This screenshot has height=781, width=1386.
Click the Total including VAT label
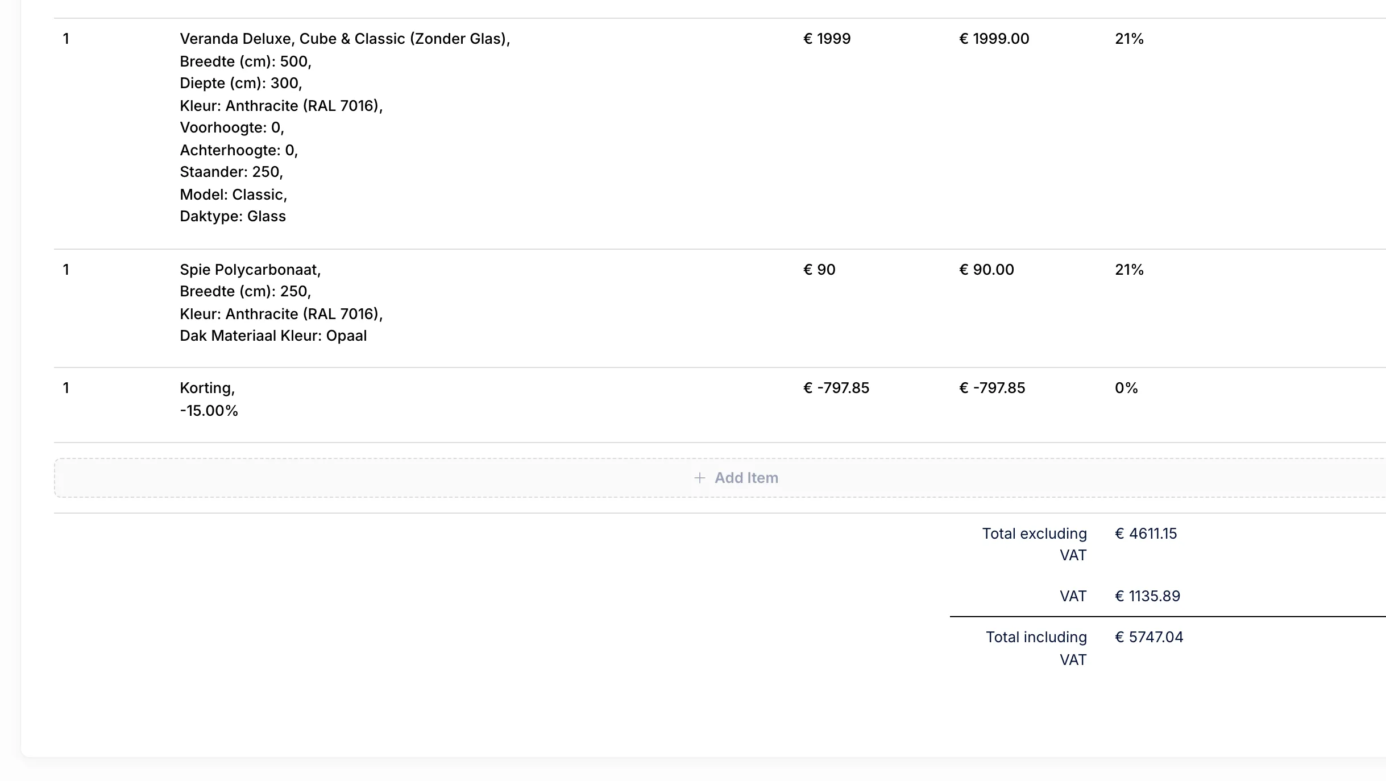[1036, 648]
